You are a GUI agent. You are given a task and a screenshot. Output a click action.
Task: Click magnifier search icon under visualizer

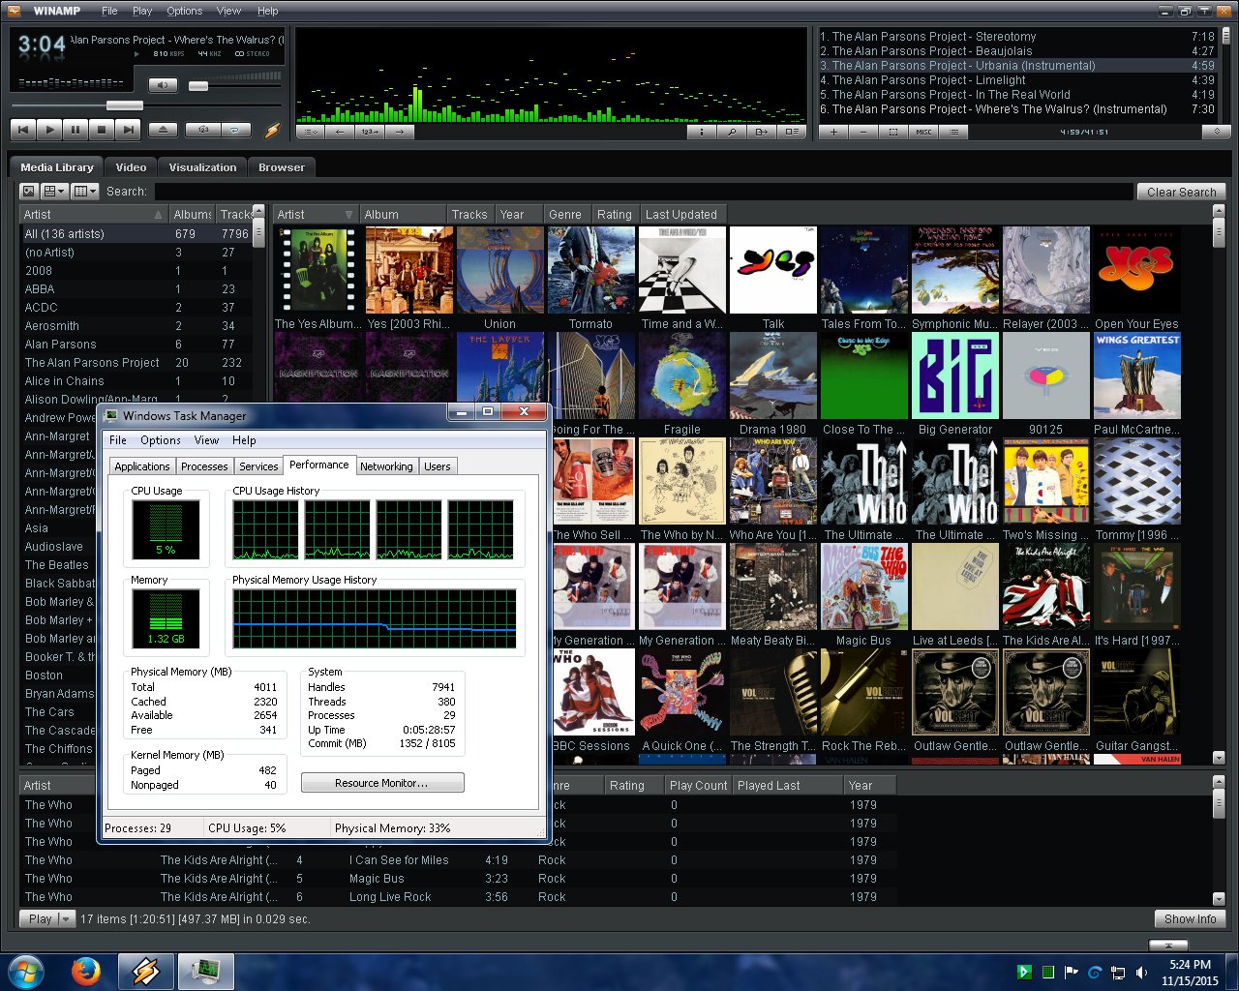[x=731, y=132]
